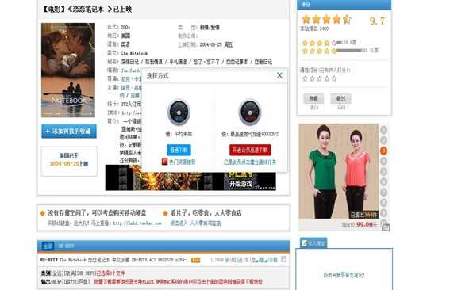Click the English title The Notebook
Image resolution: width=473 pixels, height=290 pixels.
coord(134,53)
